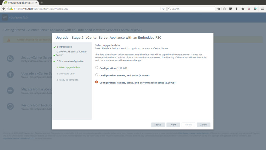Open the vmware.com/go/patents link
Viewport: 266px width, 150px height.
[194, 133]
